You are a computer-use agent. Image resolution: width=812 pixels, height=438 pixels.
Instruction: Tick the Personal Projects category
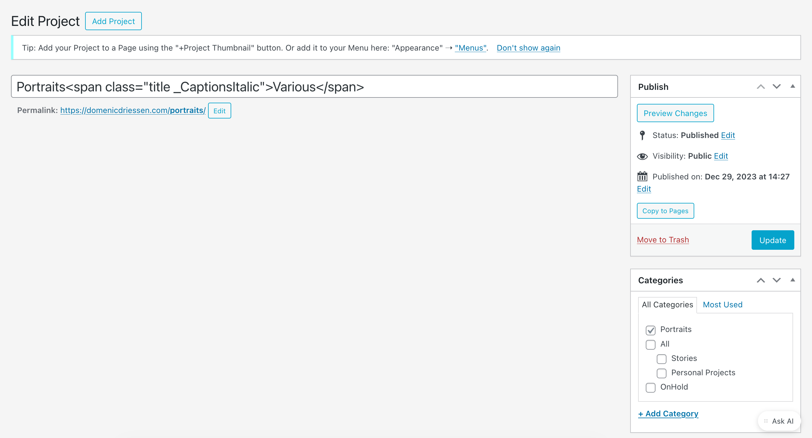point(661,373)
